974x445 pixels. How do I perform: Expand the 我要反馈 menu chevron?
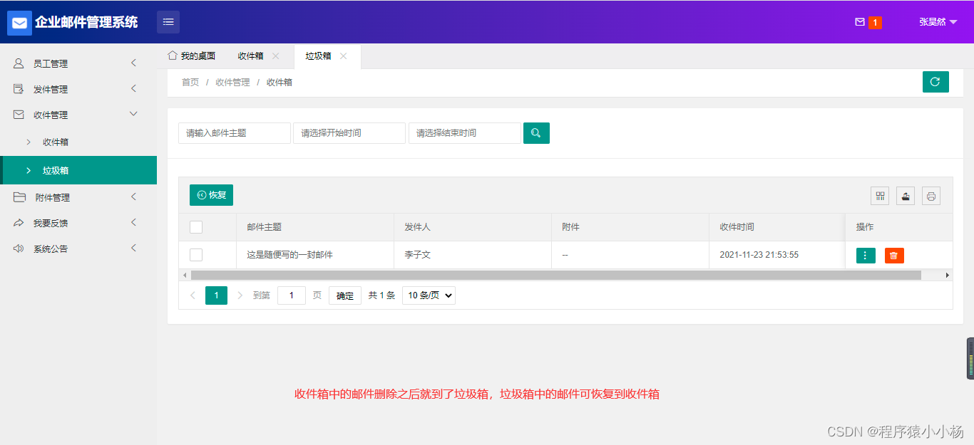tap(133, 223)
